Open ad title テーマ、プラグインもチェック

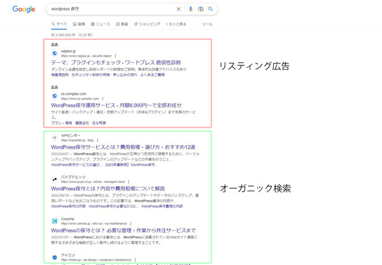click(x=116, y=62)
